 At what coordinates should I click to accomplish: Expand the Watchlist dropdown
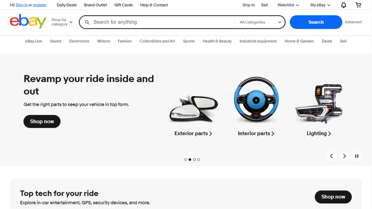pyautogui.click(x=288, y=5)
